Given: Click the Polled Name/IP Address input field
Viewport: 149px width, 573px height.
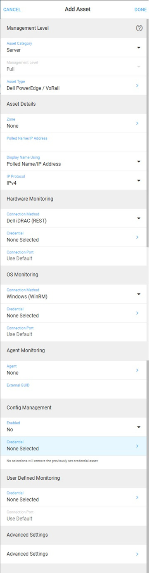Looking at the screenshot, I should click(x=73, y=142).
